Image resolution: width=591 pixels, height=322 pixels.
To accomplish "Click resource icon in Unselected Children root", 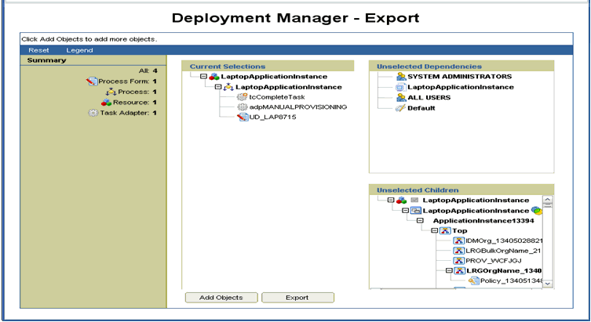I will click(x=401, y=201).
